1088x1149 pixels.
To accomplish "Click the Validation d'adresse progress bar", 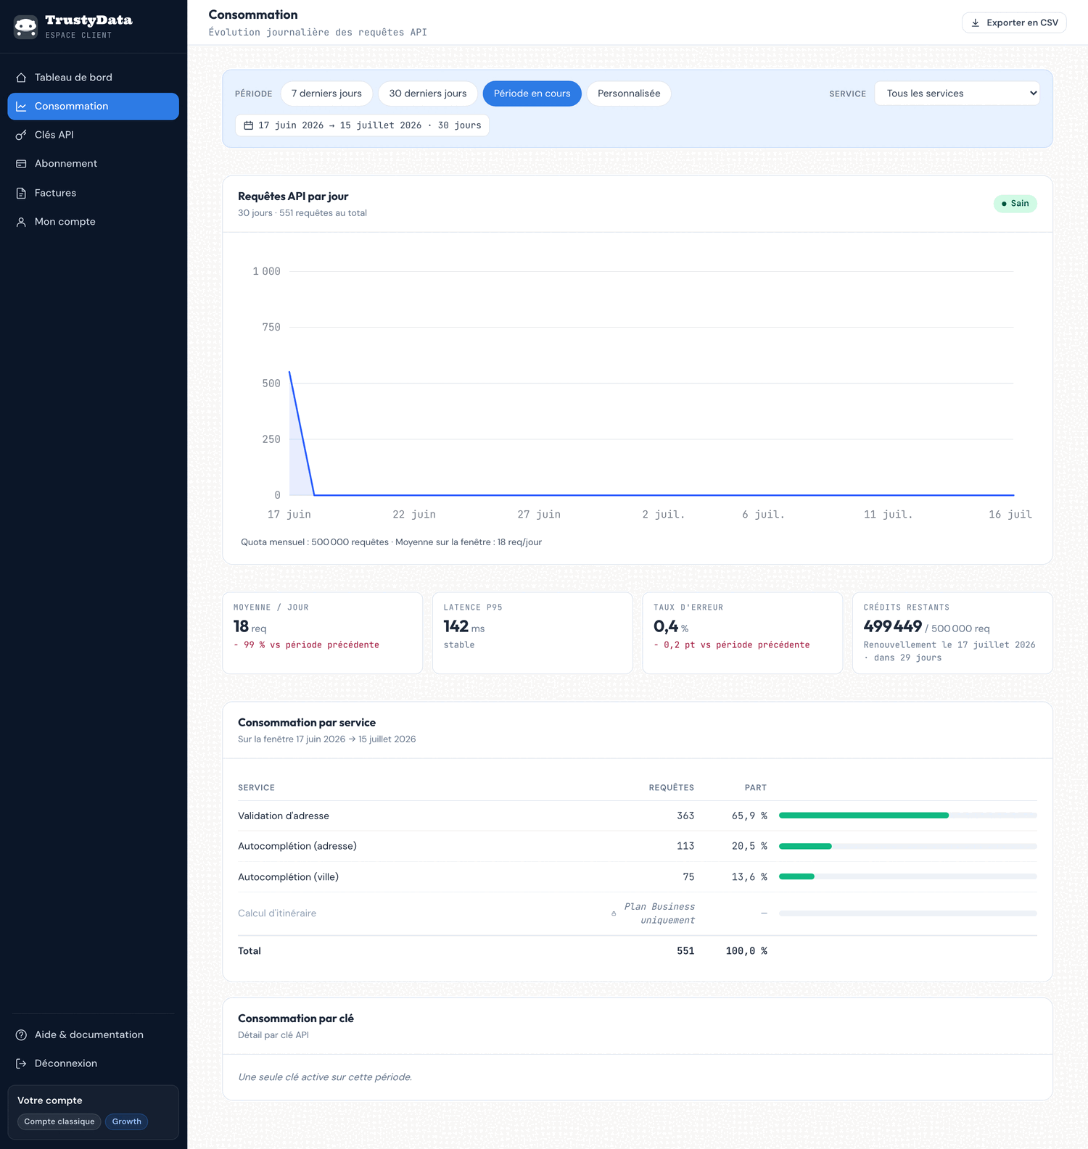I will [x=907, y=816].
